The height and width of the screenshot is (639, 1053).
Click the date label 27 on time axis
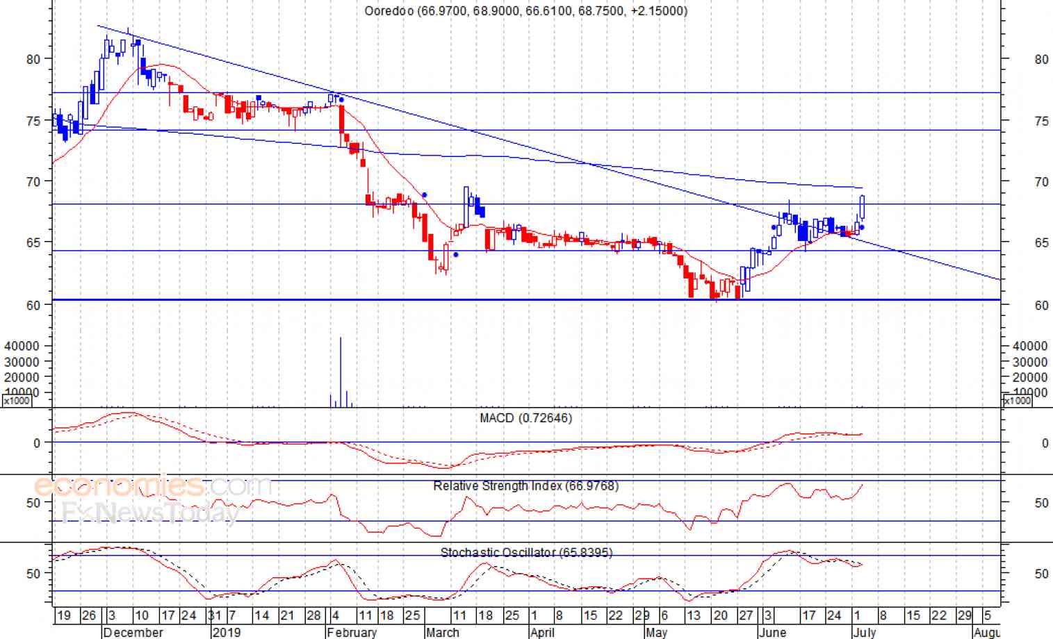coord(746,615)
